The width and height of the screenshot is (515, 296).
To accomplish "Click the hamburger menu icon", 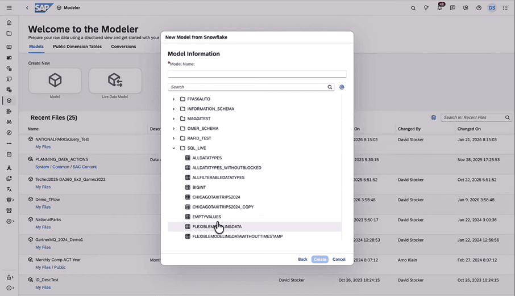I will click(x=9, y=8).
